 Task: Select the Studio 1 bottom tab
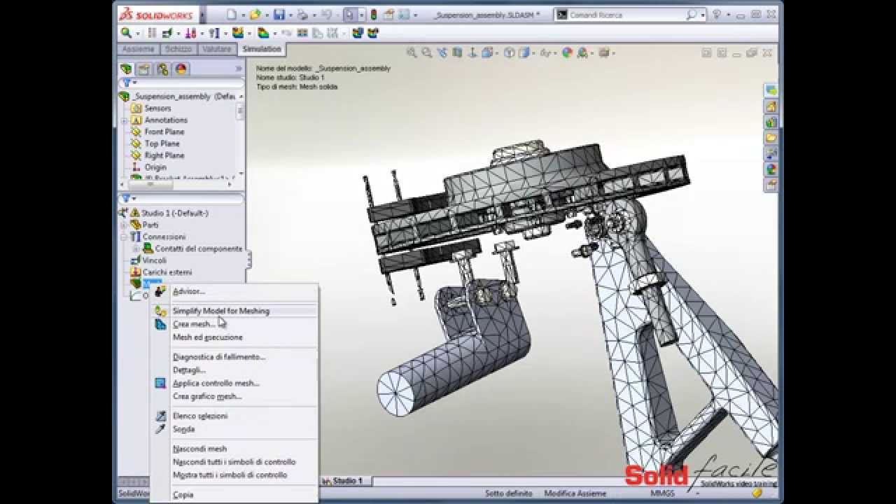(x=346, y=481)
